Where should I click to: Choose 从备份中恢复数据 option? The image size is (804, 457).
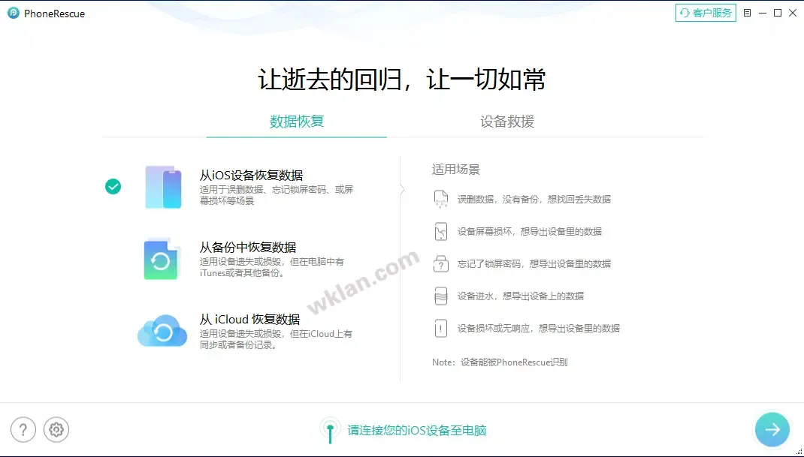[248, 248]
